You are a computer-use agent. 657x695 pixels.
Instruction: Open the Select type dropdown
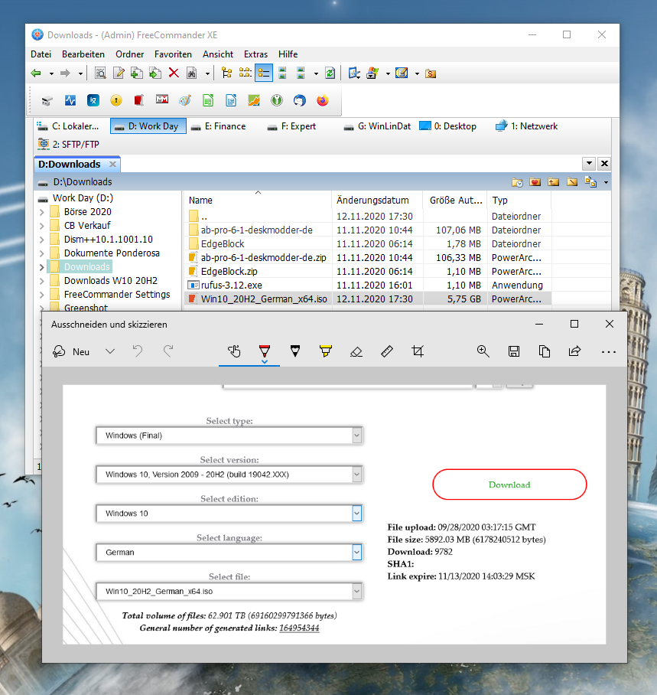[229, 436]
